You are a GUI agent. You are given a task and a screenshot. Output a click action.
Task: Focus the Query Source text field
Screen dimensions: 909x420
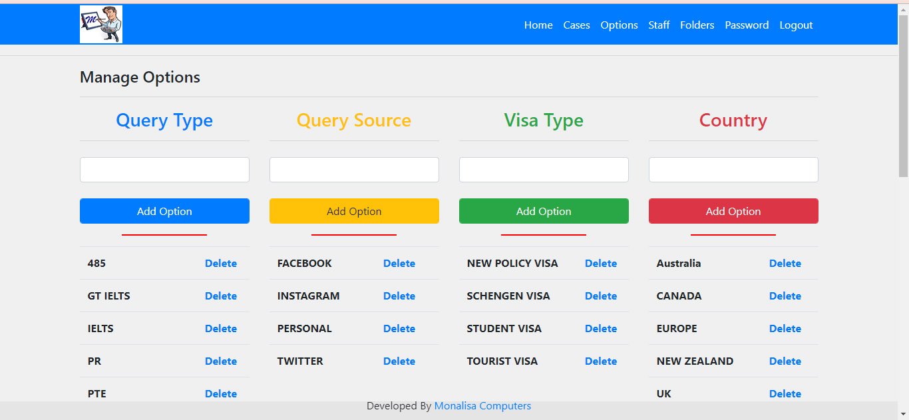(354, 170)
